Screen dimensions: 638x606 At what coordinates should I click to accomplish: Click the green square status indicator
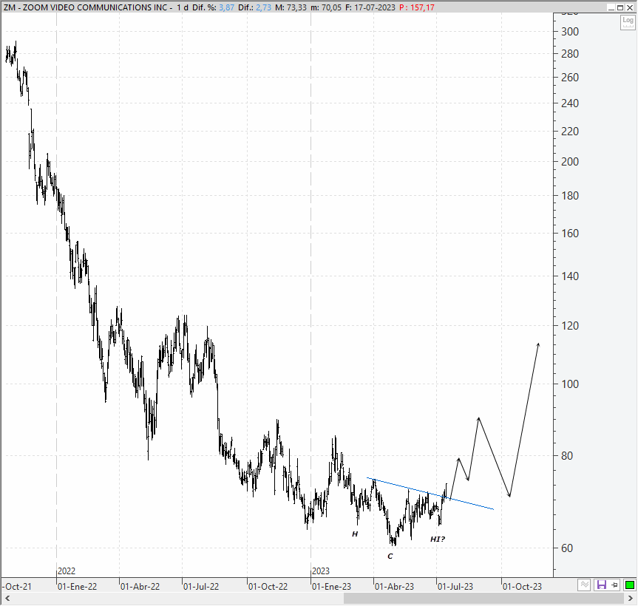629,585
